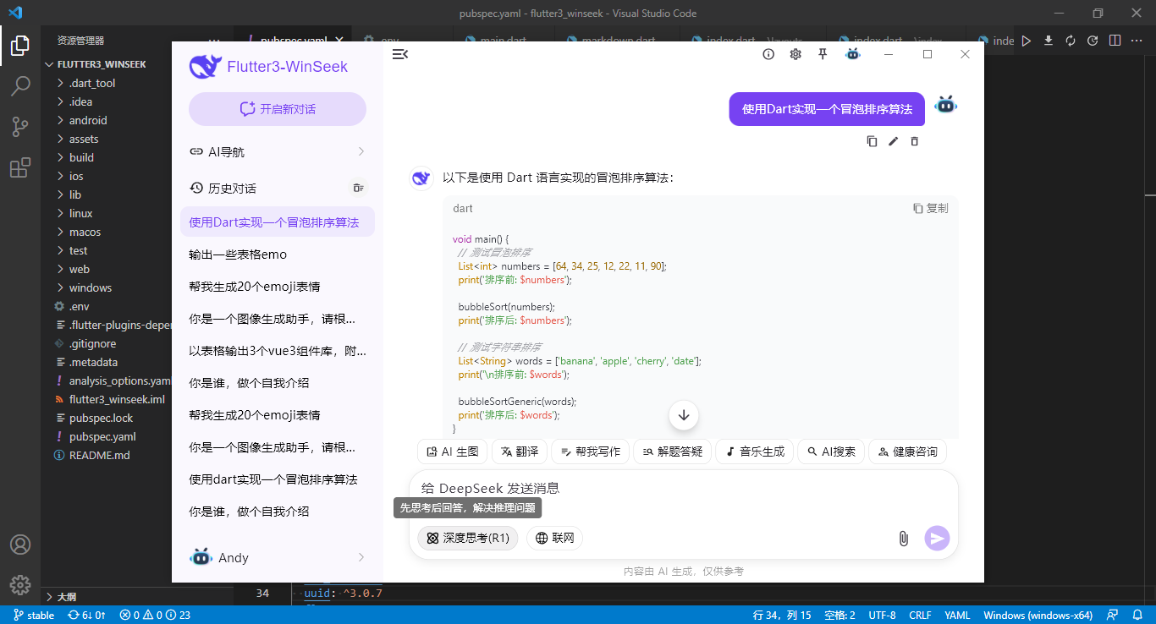Click the AI搜索 shortcut button

point(831,452)
